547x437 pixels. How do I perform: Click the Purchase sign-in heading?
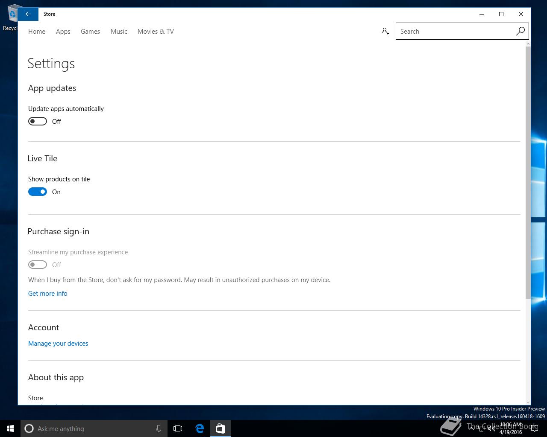click(x=59, y=231)
